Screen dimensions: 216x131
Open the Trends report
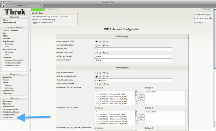(5, 80)
